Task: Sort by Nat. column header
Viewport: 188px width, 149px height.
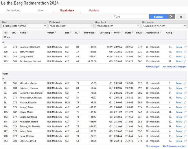Action: point(68,33)
